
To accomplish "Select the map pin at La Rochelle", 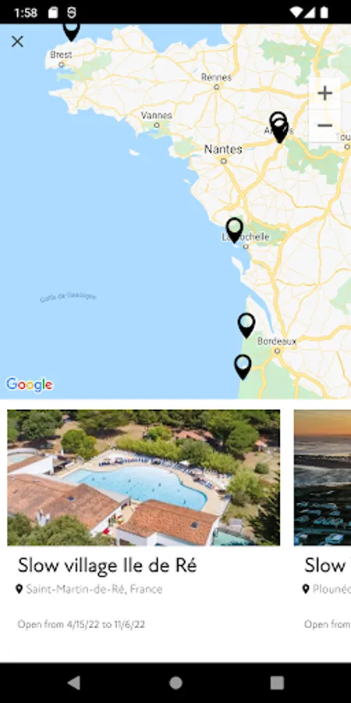I will pos(235,230).
